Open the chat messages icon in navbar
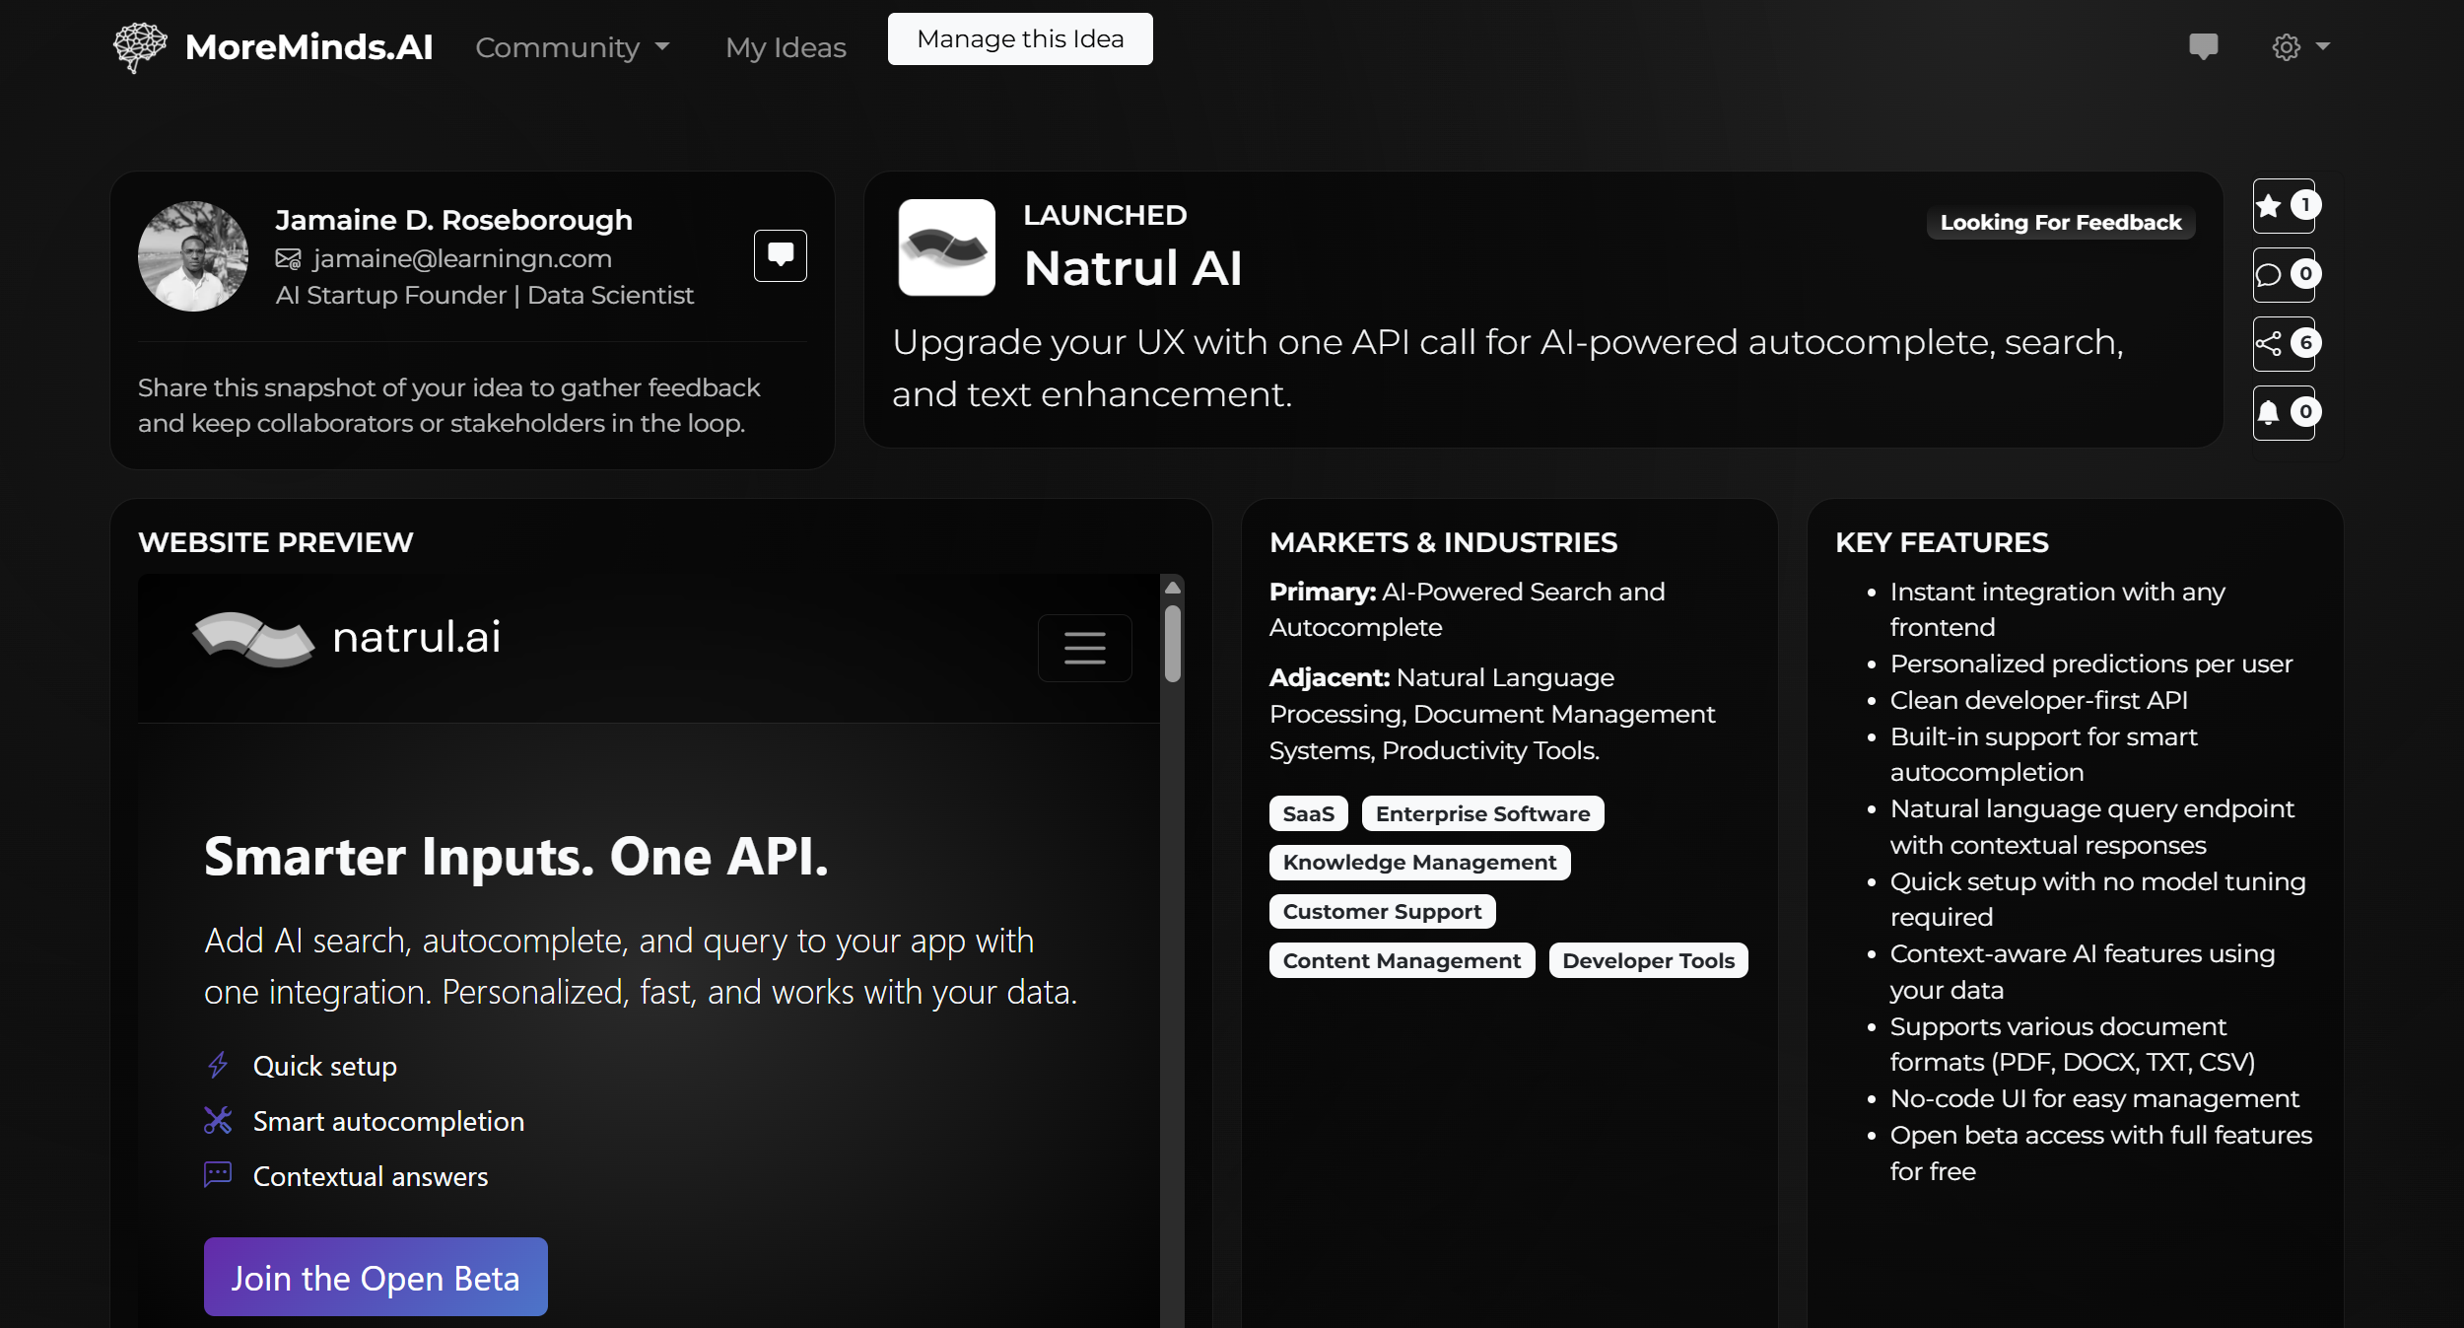2464x1328 pixels. pos(2203,46)
